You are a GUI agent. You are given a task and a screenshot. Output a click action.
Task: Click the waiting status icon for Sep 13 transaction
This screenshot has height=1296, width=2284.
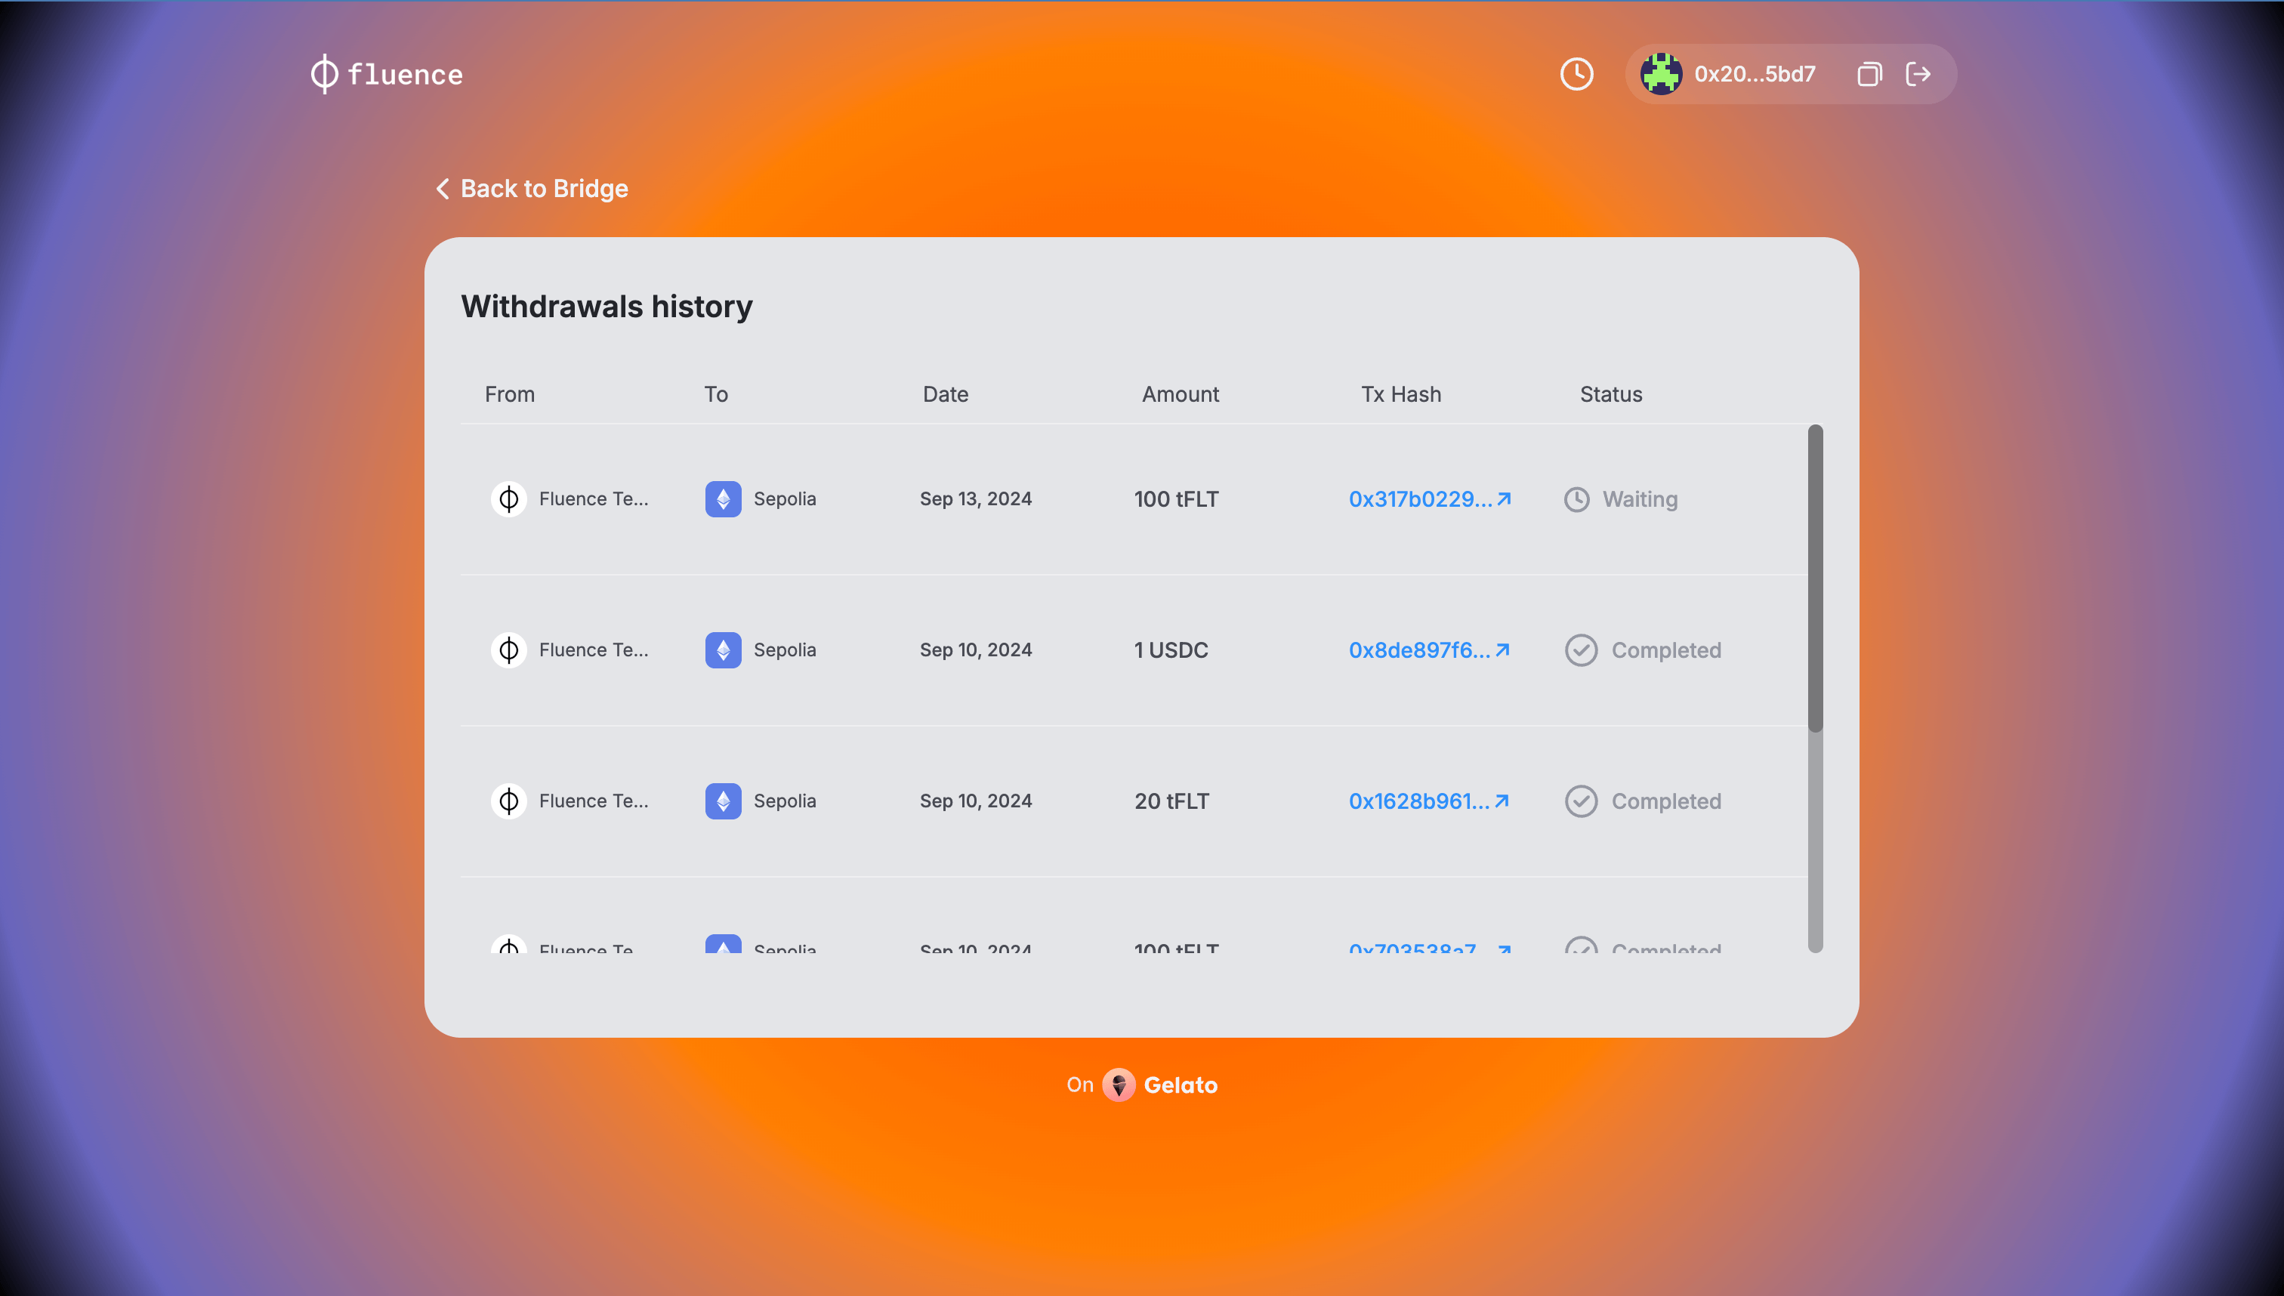[1578, 499]
